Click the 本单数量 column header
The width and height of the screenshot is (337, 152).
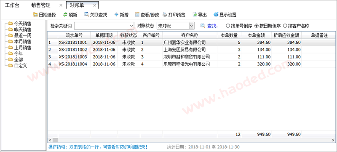(229, 35)
